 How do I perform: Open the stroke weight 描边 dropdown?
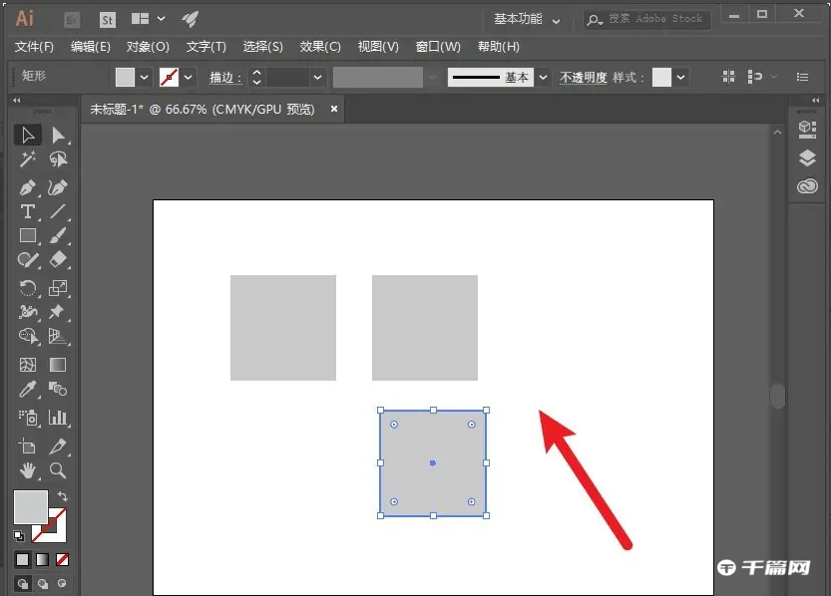click(x=316, y=77)
